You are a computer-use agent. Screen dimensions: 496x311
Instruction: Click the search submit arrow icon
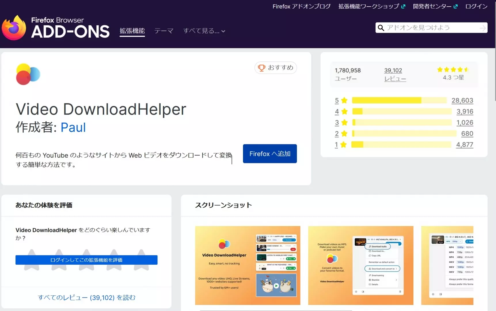point(482,28)
